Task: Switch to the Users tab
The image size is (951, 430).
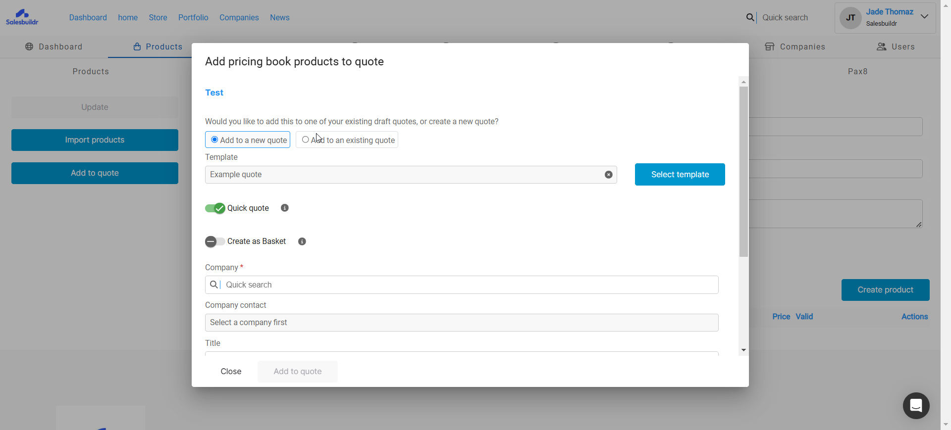Action: [896, 47]
